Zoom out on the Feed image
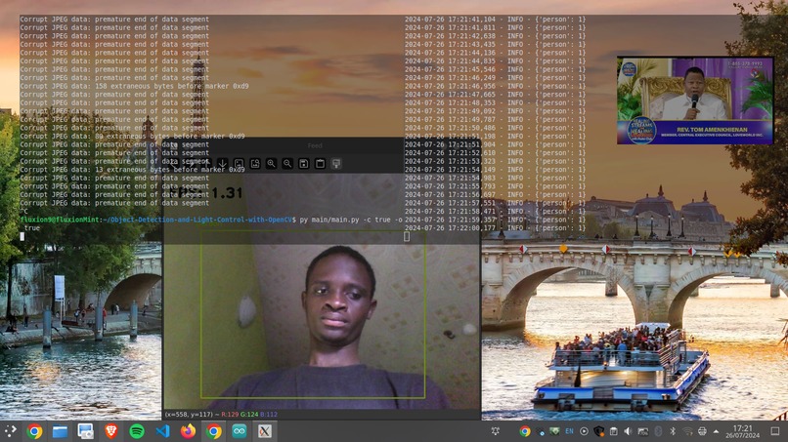This screenshot has width=788, height=442. (287, 164)
